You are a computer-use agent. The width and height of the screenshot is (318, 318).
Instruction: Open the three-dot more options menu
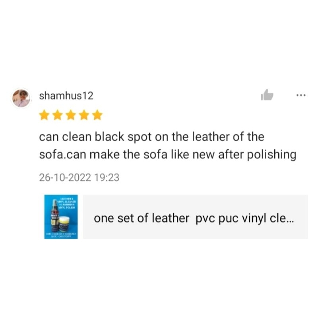click(301, 95)
